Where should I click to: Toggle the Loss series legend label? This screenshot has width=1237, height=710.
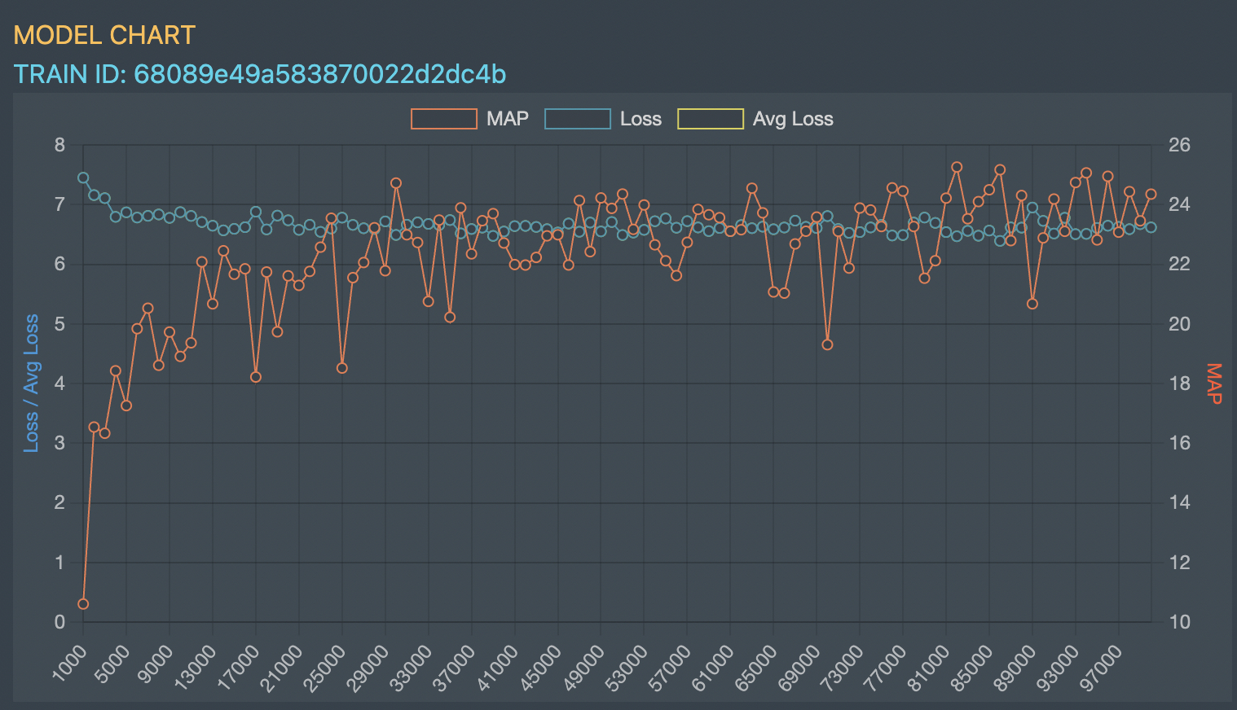click(641, 119)
